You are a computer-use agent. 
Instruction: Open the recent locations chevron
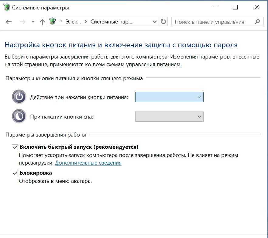[33, 22]
